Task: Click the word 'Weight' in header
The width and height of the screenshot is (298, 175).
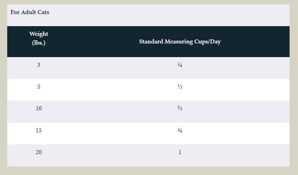Action: coord(39,34)
